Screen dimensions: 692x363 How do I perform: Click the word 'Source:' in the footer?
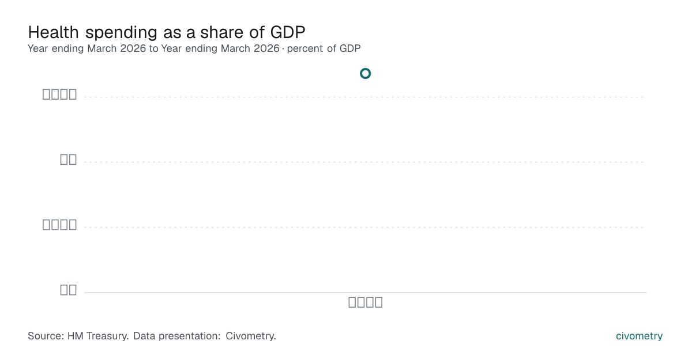46,336
